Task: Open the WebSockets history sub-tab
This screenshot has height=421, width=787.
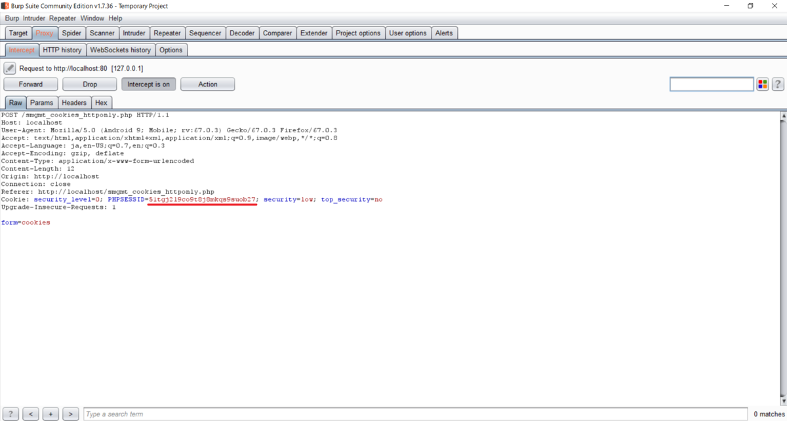Action: pyautogui.click(x=121, y=50)
